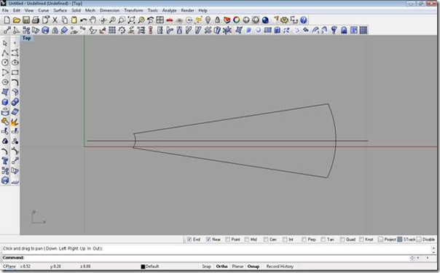Select the Circle tool in the sidebar
440x273 pixels.
5,63
